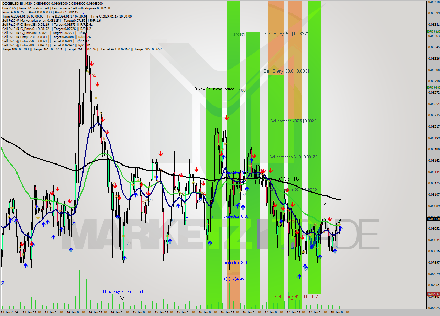Click the '17 Jan 19:30' time axis label
Image resolution: width=440 pixels, height=316 pixels.
[x=318, y=312]
